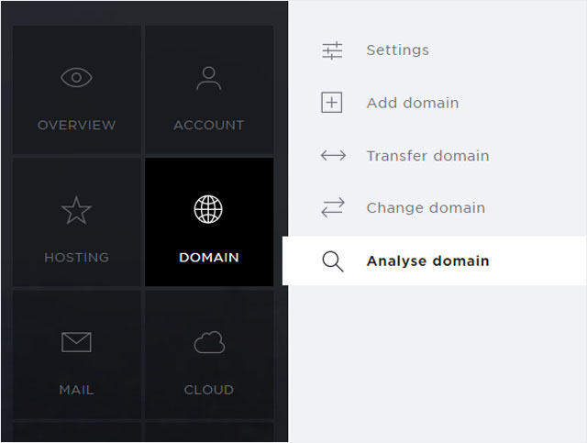Screen dimensions: 587x443
Task: Click the MAIL label text
Action: [x=77, y=390]
